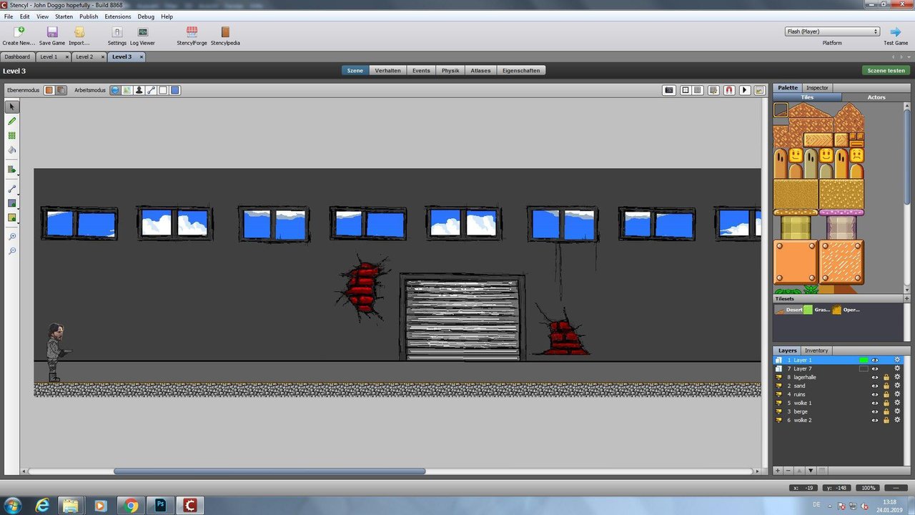Click the grid settings icon with pencil
Screen dimensions: 915x515
713,90
